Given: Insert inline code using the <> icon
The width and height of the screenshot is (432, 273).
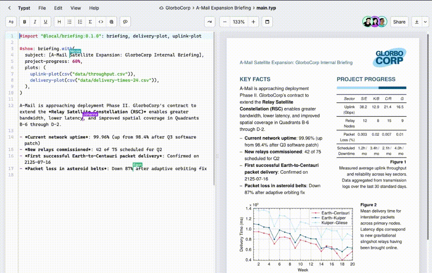Looking at the screenshot, I should point(101,22).
